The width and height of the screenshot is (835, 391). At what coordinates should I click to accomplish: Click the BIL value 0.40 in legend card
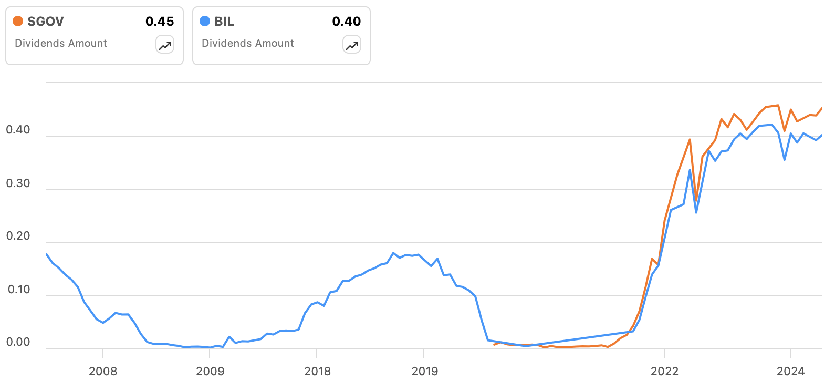(x=347, y=22)
